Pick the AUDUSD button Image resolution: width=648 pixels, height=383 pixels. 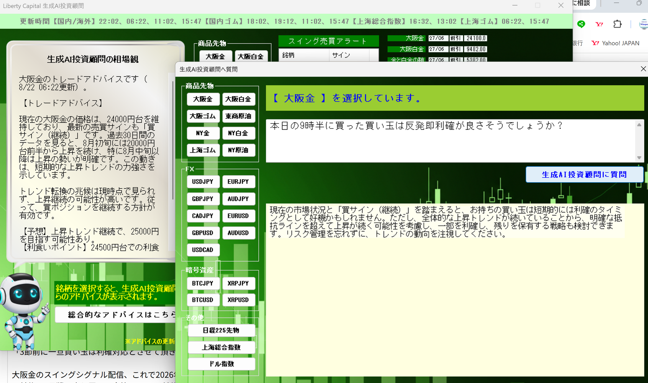(238, 233)
